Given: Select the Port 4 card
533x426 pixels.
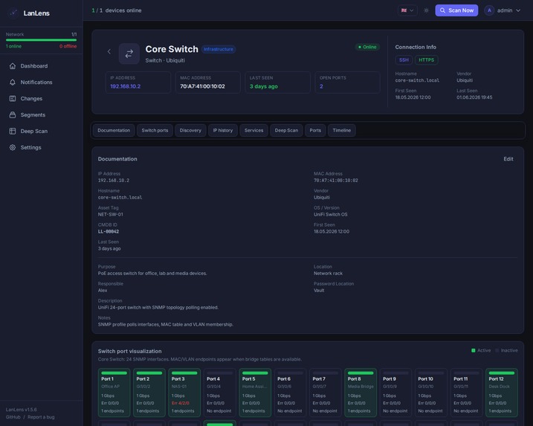Looking at the screenshot, I should click(219, 393).
